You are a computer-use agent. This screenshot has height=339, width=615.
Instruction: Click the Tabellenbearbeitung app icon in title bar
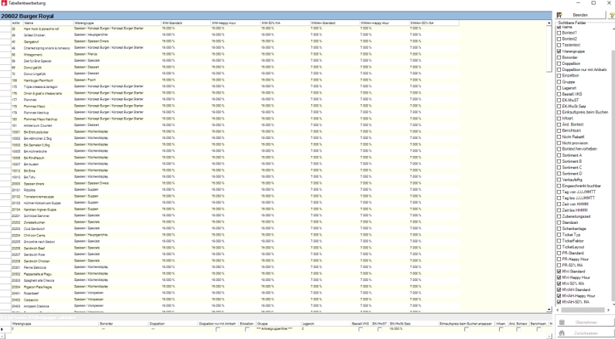pyautogui.click(x=5, y=4)
